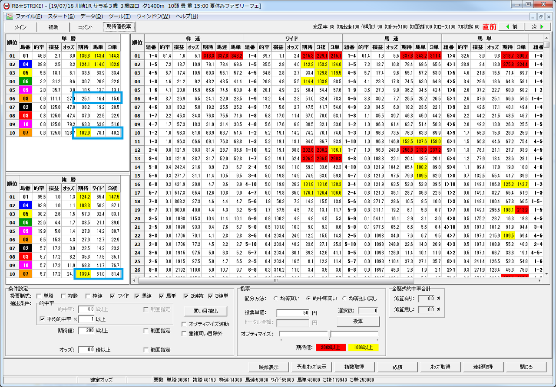The width and height of the screenshot is (556, 387).
Task: Uncheck the ワイド bet type checkbox
Action: click(x=112, y=296)
